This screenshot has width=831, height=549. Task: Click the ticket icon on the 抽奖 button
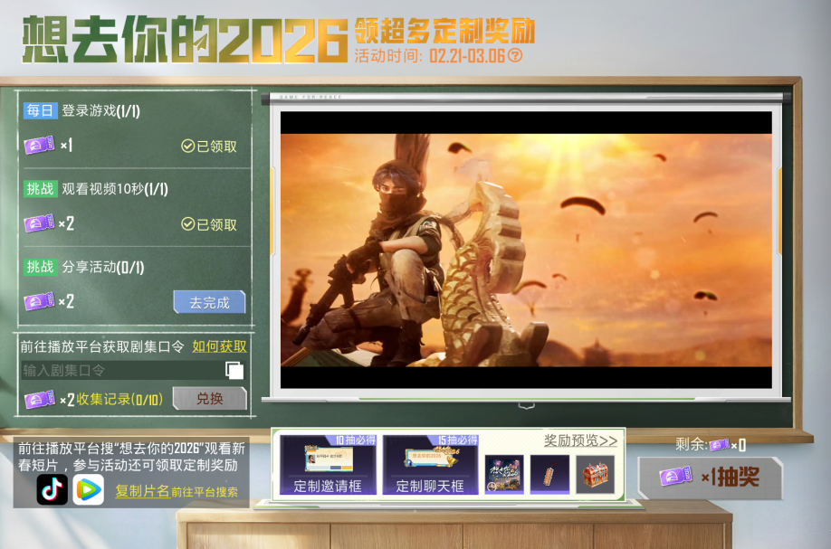point(673,478)
